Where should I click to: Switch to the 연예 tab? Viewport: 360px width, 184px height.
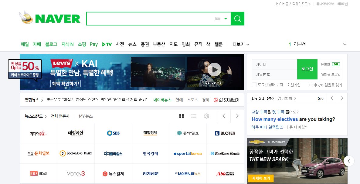point(179,100)
